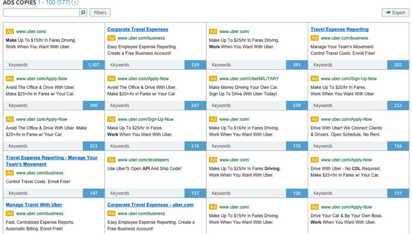Image resolution: width=412 pixels, height=234 pixels.
Task: Select the 302 keywords count badge
Action: (398, 65)
